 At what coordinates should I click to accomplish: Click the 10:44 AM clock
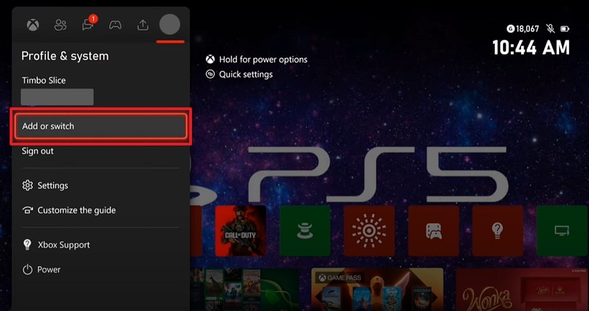[x=531, y=48]
